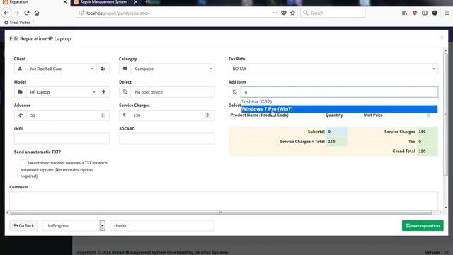
Task: Click the IMEI input field
Action: pyautogui.click(x=62, y=139)
